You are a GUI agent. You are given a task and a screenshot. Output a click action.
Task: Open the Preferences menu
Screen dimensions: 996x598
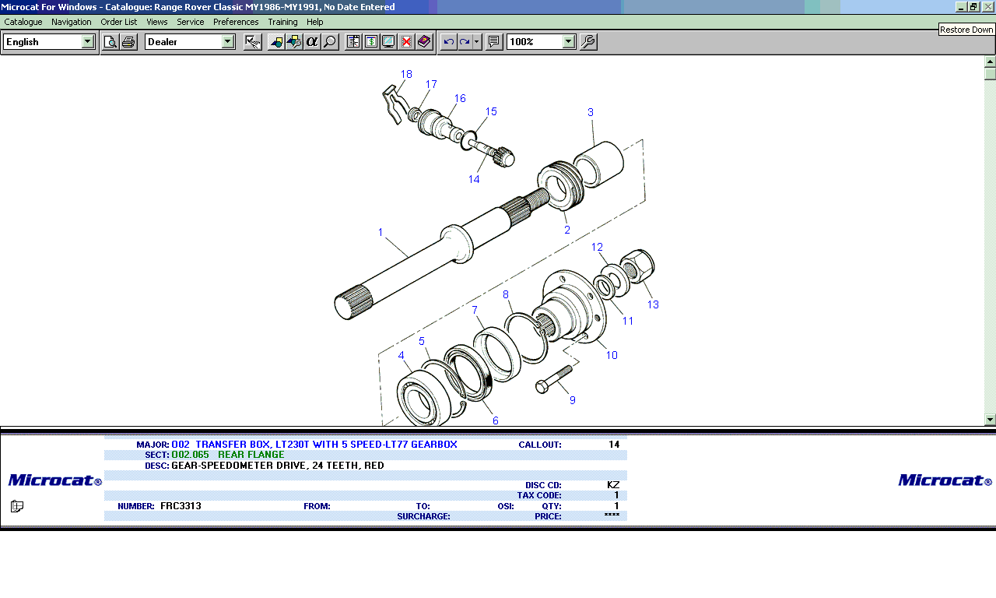pyautogui.click(x=236, y=22)
